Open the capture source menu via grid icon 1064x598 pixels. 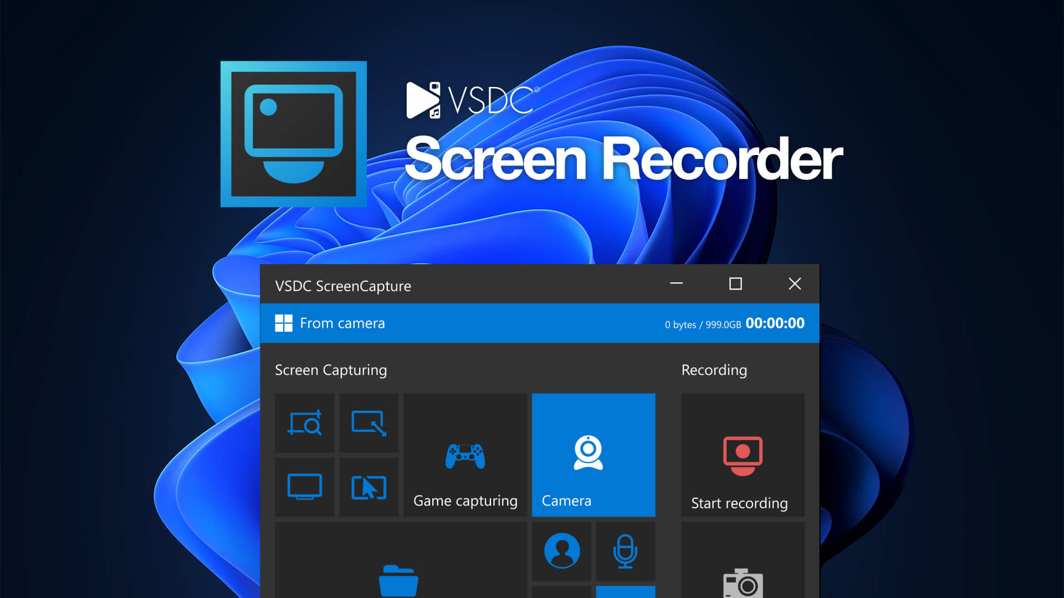tap(284, 323)
